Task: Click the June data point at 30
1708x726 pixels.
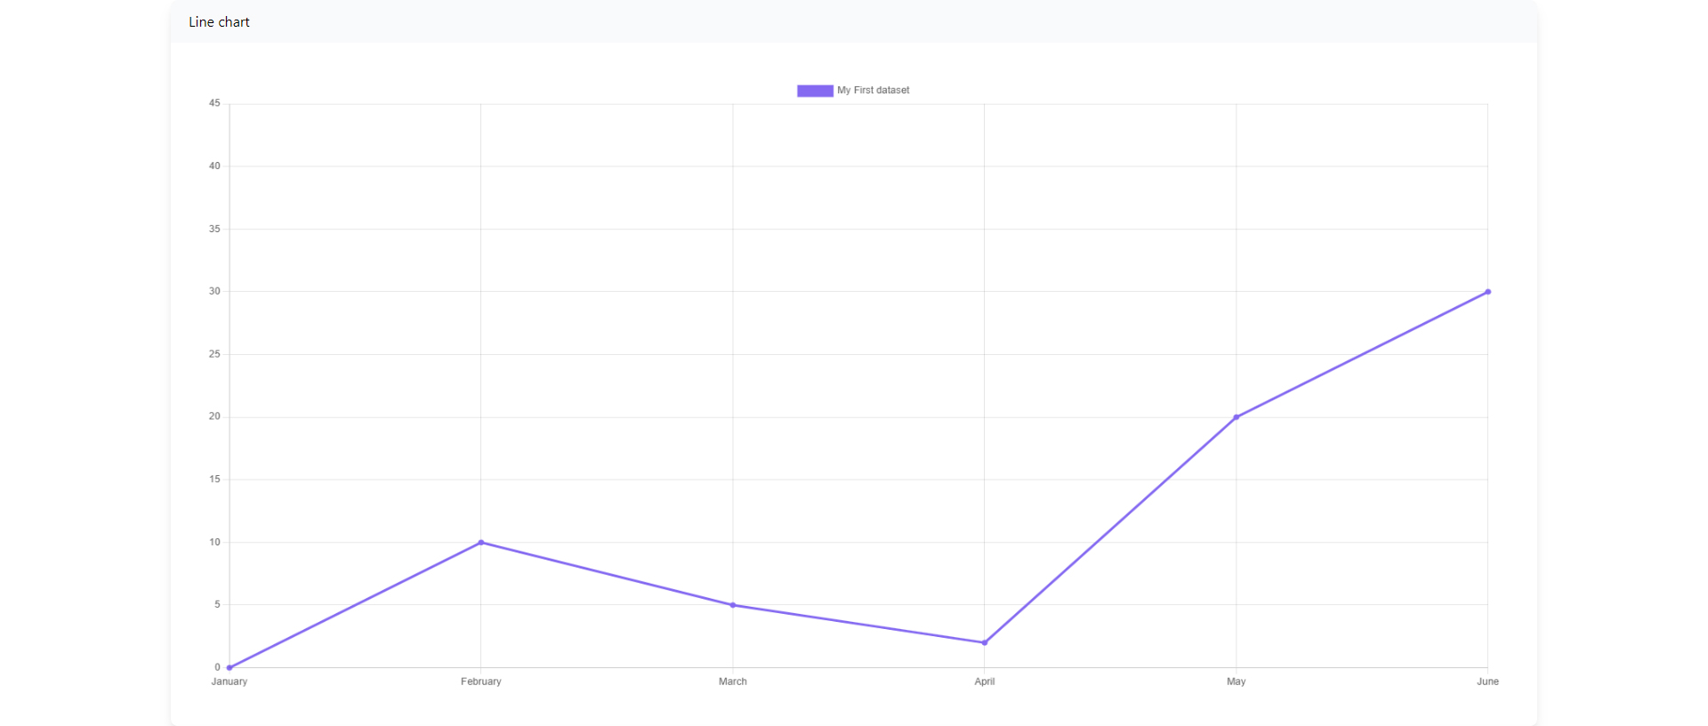Action: 1488,292
